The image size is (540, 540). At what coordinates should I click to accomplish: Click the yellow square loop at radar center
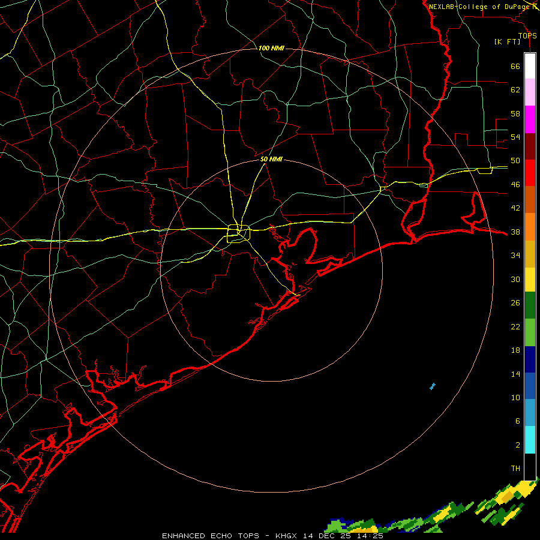[x=238, y=233]
